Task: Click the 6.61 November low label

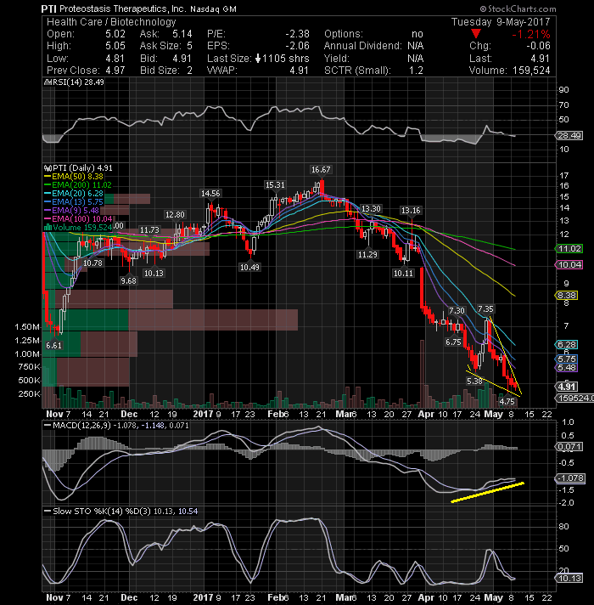Action: click(54, 345)
